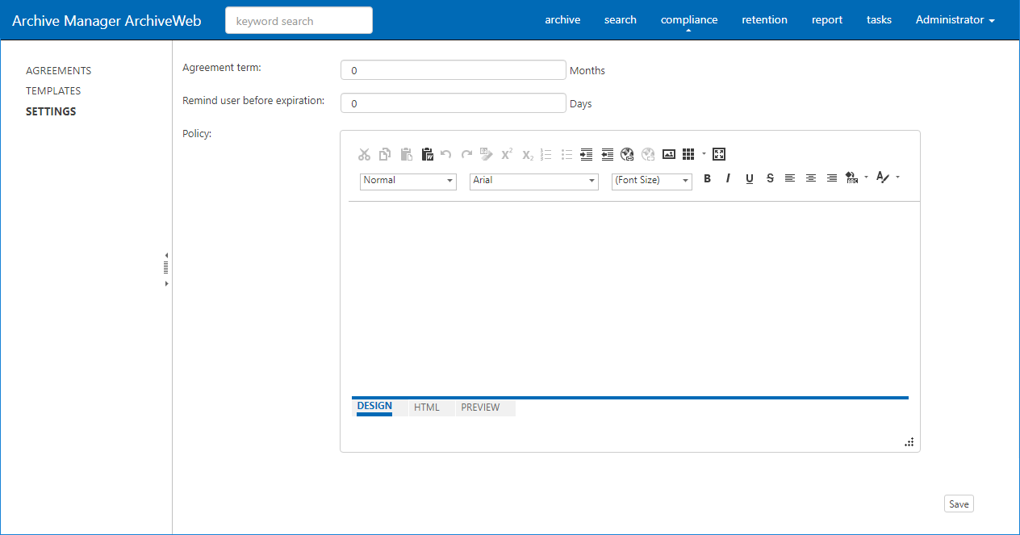Expand the Font Size dropdown
This screenshot has width=1020, height=535.
(x=651, y=181)
